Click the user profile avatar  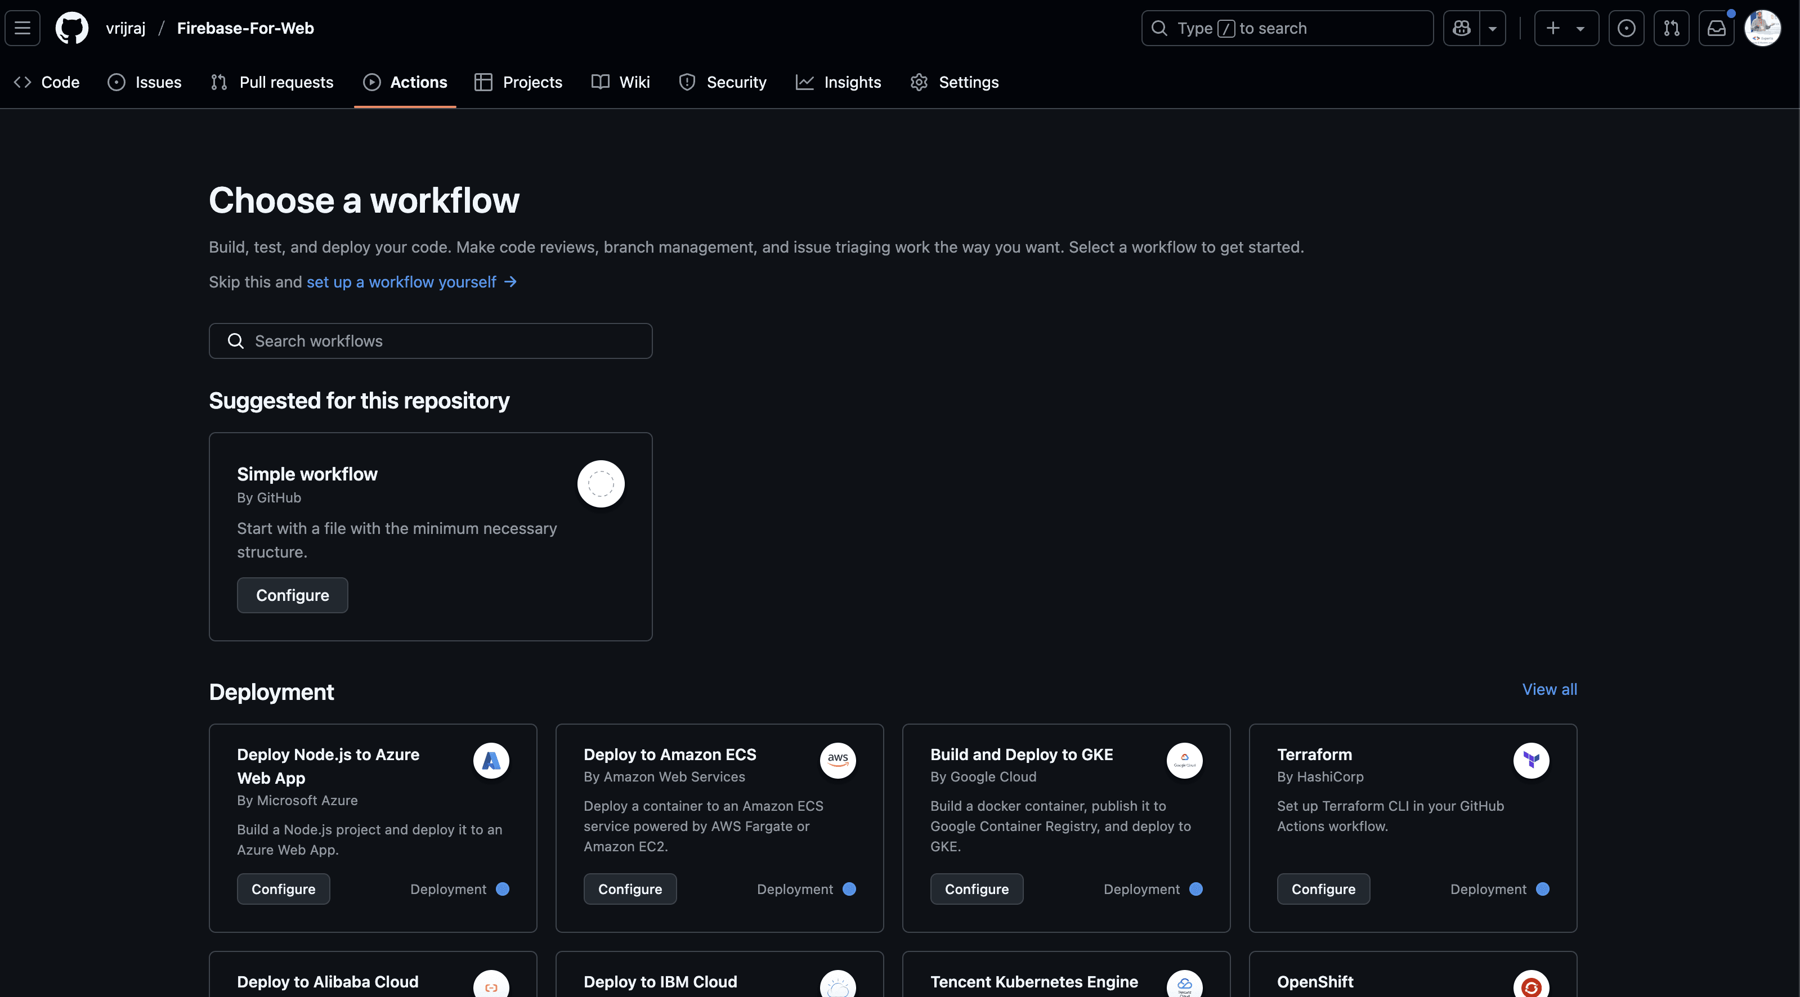point(1762,28)
